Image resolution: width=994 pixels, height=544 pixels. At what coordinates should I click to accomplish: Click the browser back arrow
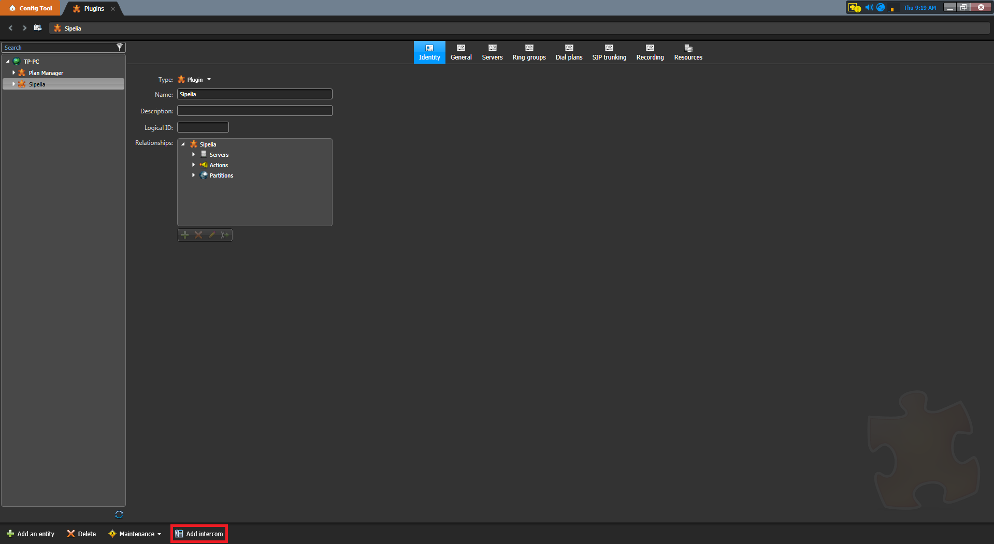10,28
